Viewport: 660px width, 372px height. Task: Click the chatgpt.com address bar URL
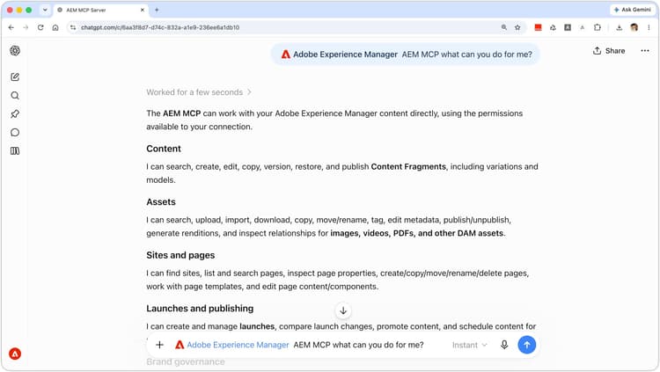[x=160, y=27]
